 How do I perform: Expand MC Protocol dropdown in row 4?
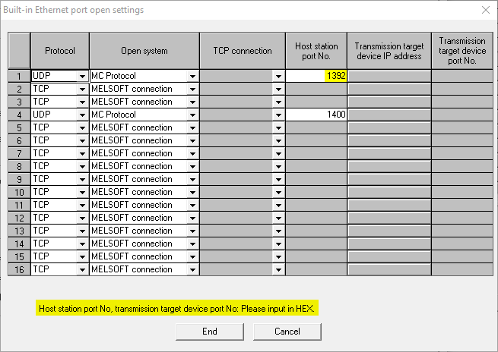click(x=193, y=115)
